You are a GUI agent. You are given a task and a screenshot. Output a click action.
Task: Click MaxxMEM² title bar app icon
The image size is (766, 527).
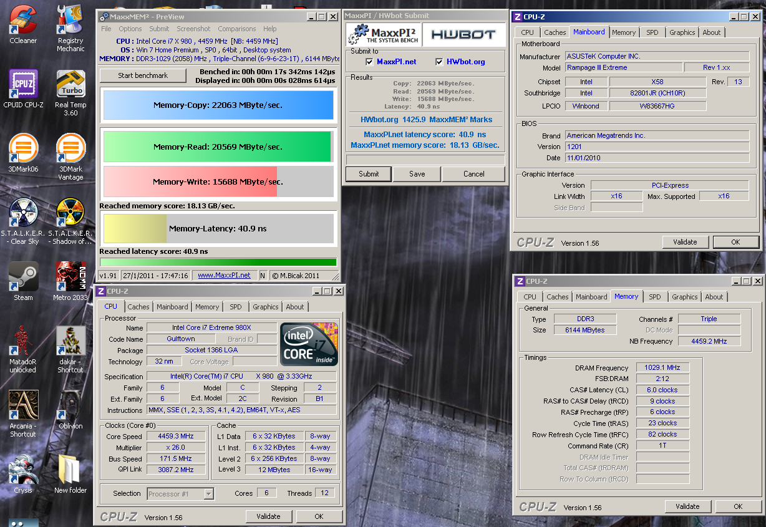coord(104,16)
